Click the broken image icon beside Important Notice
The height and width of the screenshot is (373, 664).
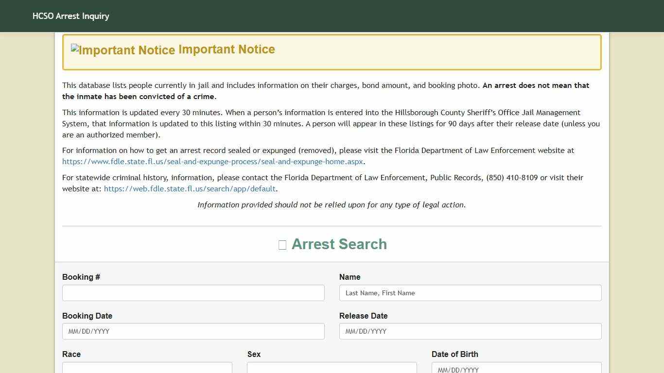(x=74, y=48)
